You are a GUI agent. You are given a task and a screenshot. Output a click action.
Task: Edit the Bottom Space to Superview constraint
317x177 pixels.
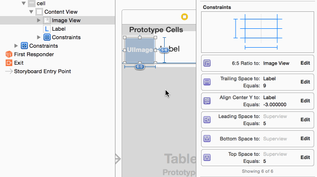tap(305, 138)
